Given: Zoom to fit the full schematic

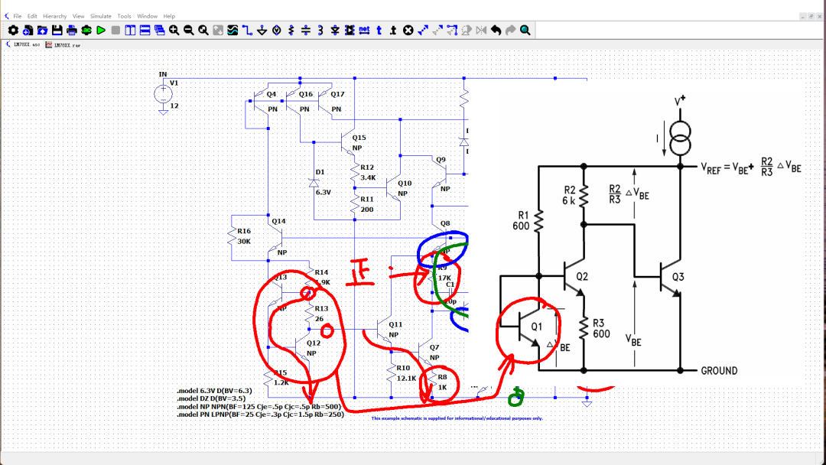Looking at the screenshot, I should click(203, 31).
